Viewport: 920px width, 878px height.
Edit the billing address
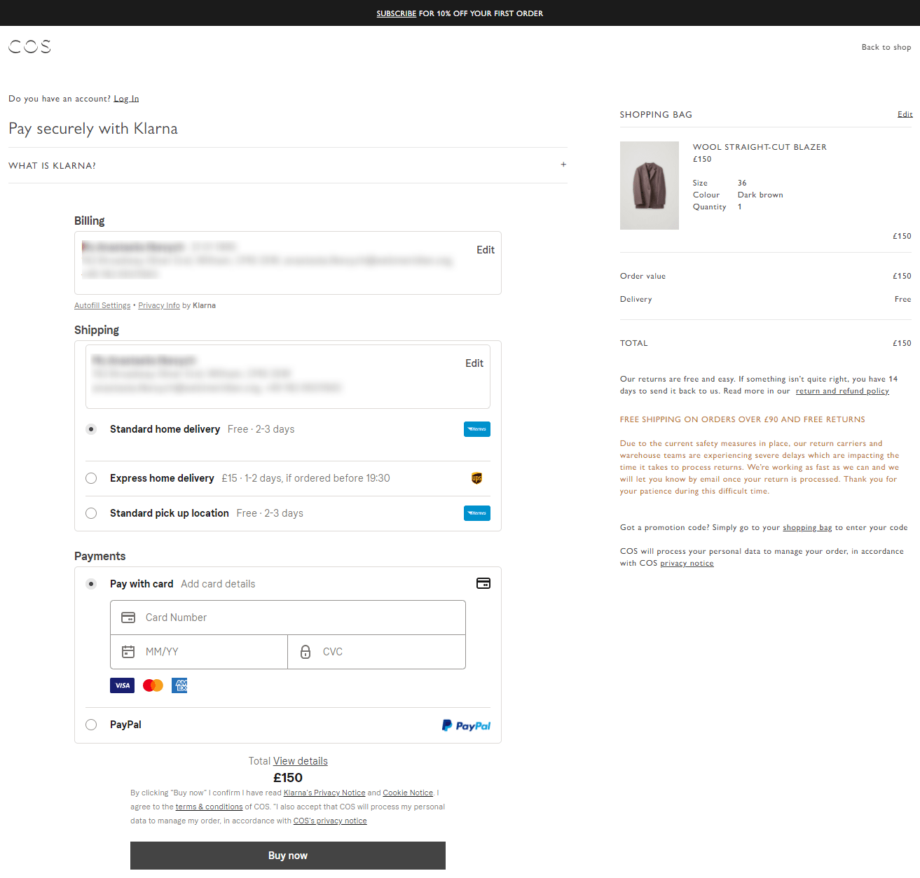[x=486, y=250]
